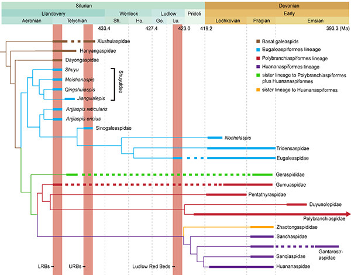This screenshot has height=275, width=351.
Task: Select the Lochkovian stage cell
Action: point(228,20)
